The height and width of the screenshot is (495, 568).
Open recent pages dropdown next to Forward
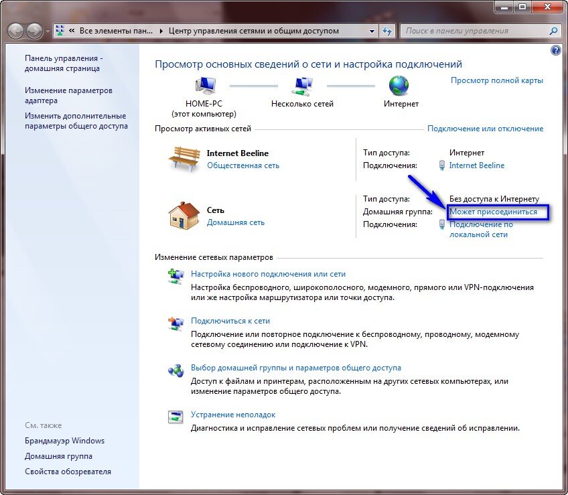(x=48, y=31)
